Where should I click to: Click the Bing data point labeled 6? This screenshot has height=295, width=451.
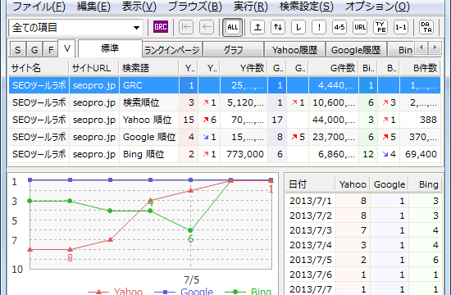[x=190, y=230]
